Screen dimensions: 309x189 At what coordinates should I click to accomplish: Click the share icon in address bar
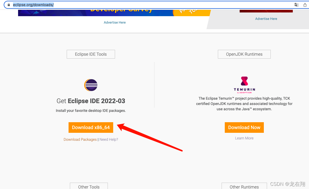coord(305,5)
